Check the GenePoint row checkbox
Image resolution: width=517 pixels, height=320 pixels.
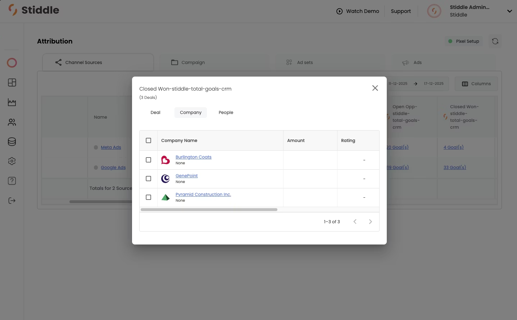[148, 179]
